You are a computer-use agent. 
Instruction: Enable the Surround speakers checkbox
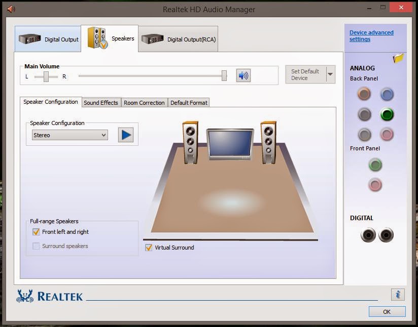coord(36,246)
